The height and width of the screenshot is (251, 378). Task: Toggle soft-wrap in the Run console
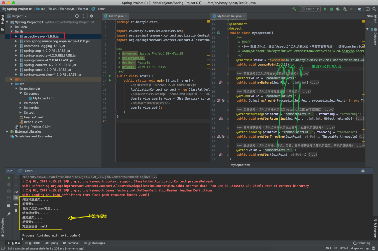click(16, 191)
